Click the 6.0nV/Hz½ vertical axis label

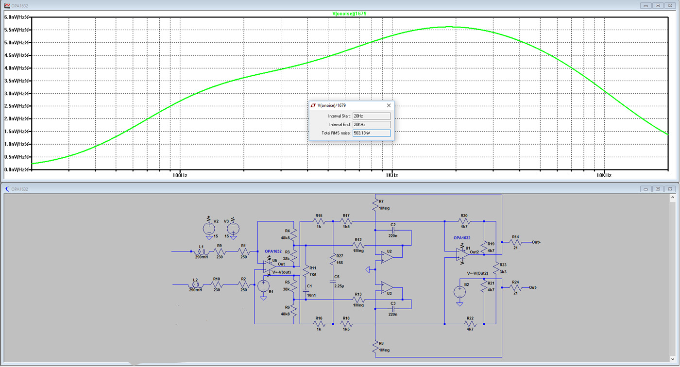pos(17,17)
